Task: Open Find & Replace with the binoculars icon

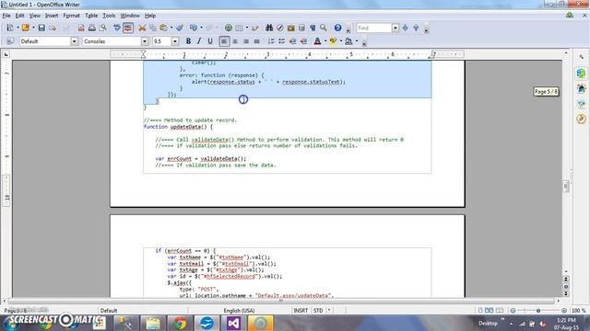Action: [269, 28]
